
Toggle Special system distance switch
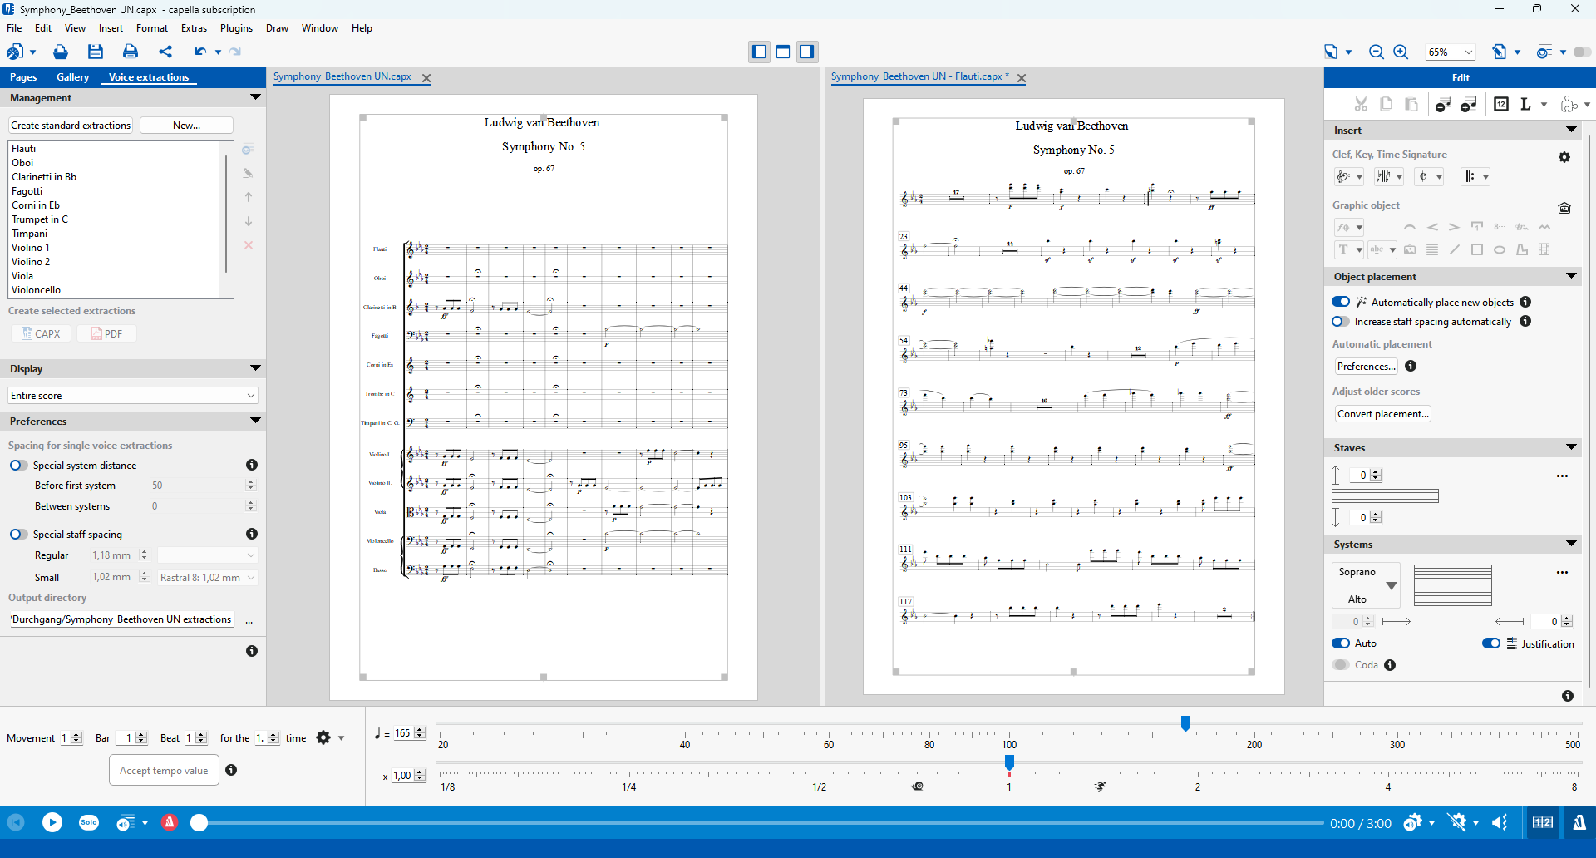tap(18, 466)
